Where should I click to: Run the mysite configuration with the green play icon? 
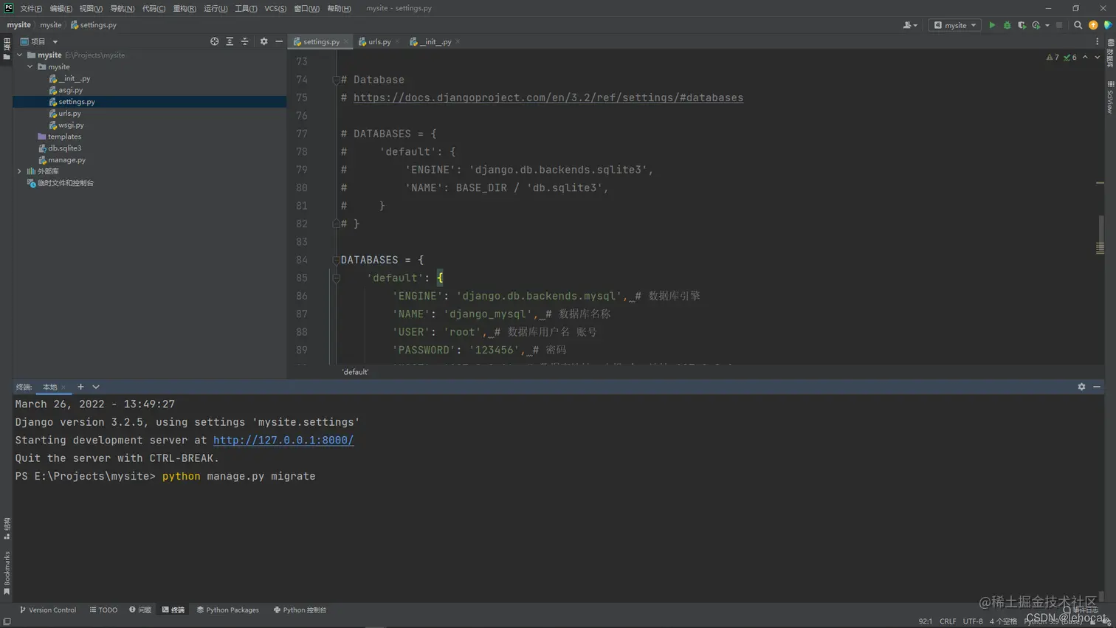[x=992, y=25]
